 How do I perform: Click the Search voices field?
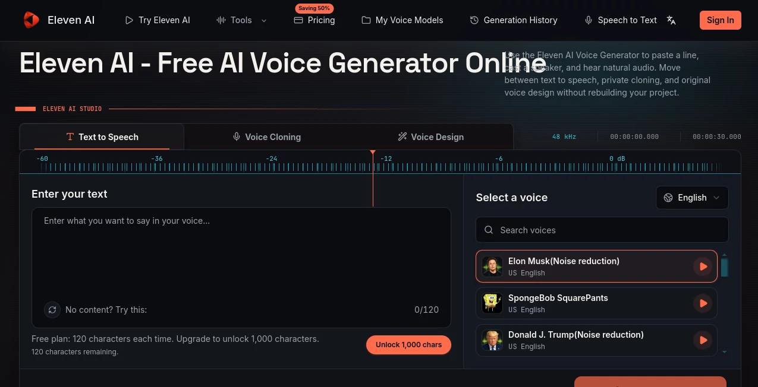point(602,230)
